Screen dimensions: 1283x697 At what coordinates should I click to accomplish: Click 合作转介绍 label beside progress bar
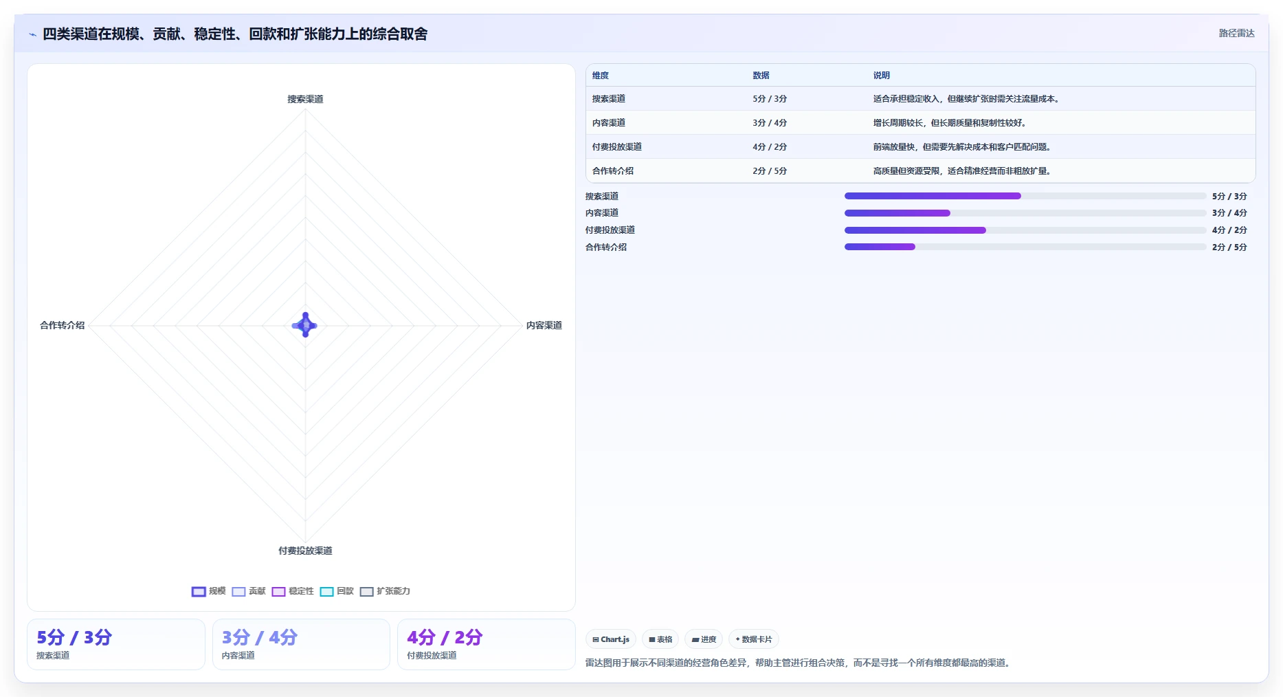pos(606,247)
